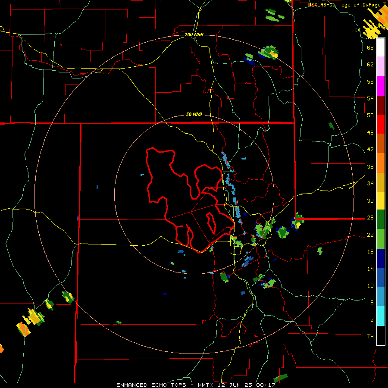388x388 pixels.
Task: Click the '14' legend value
Action: point(370,269)
